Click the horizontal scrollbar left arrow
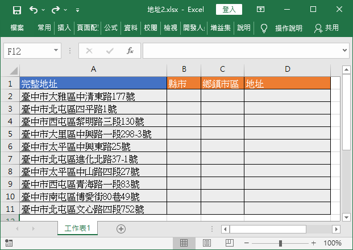Viewport: 353px width, 250px height. pyautogui.click(x=225, y=229)
